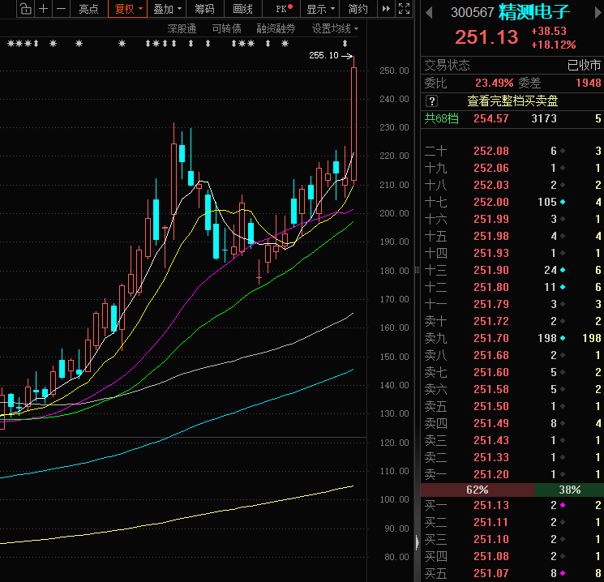
Task: Click the stock code 300567
Action: (x=473, y=13)
